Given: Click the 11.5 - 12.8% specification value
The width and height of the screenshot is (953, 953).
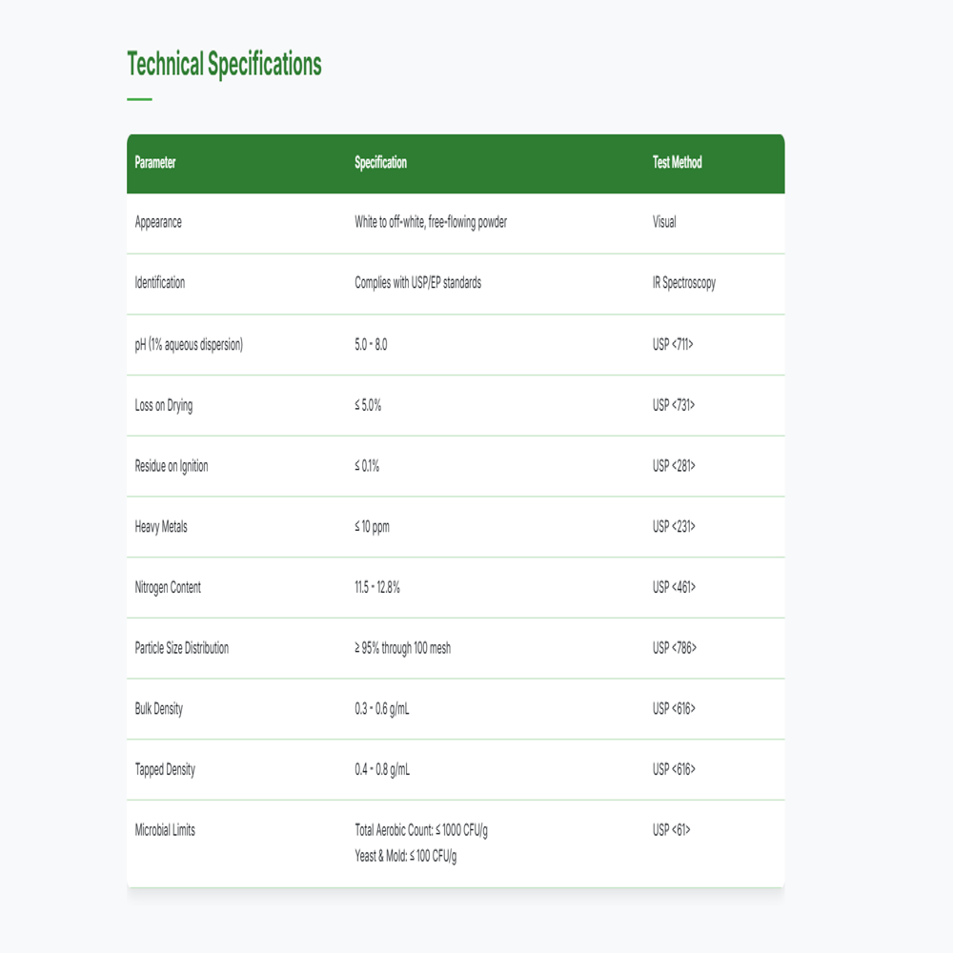Looking at the screenshot, I should [377, 587].
